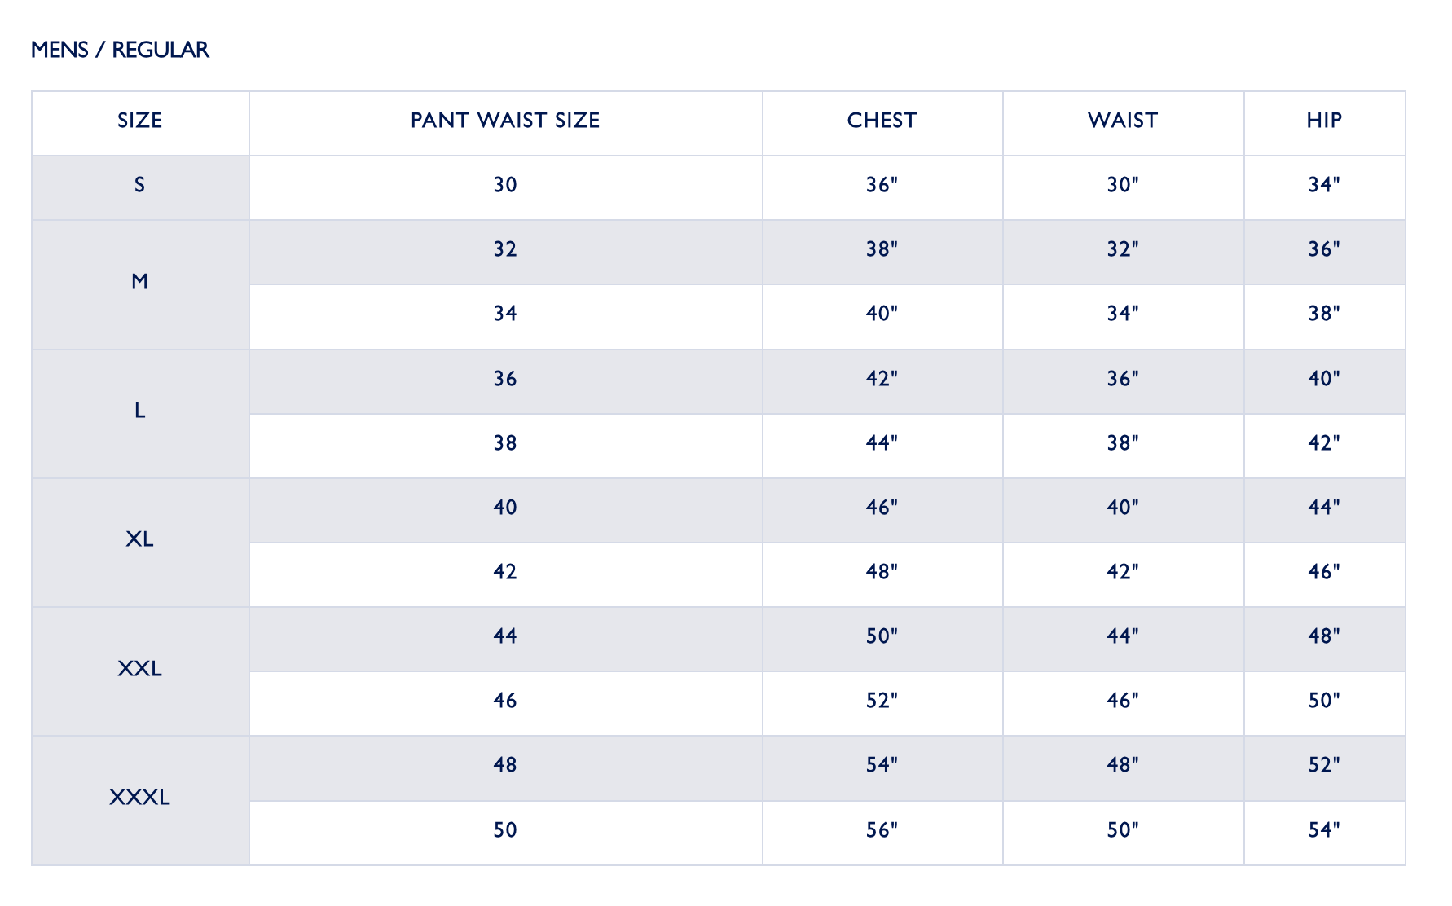1452x906 pixels.
Task: Select the XXXL size cell
Action: click(140, 800)
